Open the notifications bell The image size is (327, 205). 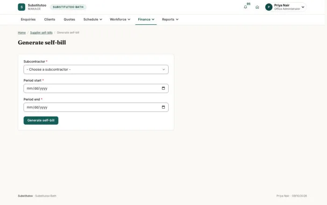[x=245, y=7]
